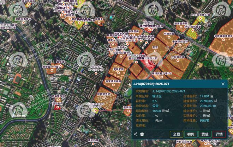Viewport: 233px width, 147px height.
Task: Select the 乐天圣苑 marker
Action: coord(133,35)
